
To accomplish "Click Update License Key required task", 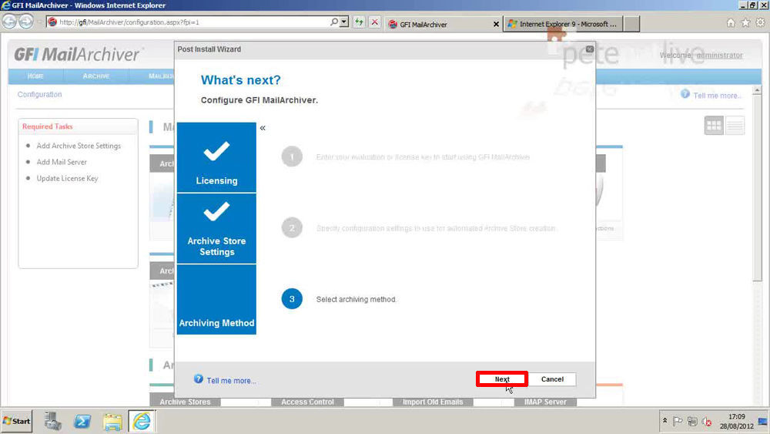I will [x=67, y=178].
